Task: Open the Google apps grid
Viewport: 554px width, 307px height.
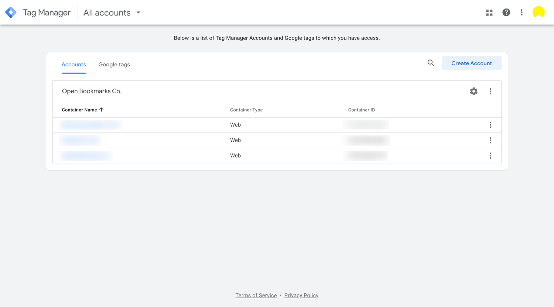Action: [489, 13]
